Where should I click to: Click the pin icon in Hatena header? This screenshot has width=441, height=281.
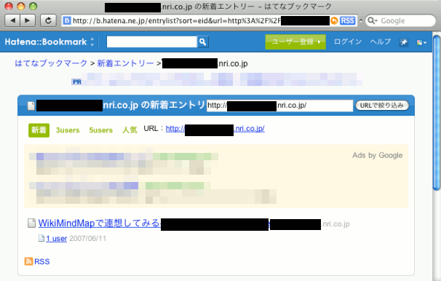point(404,42)
